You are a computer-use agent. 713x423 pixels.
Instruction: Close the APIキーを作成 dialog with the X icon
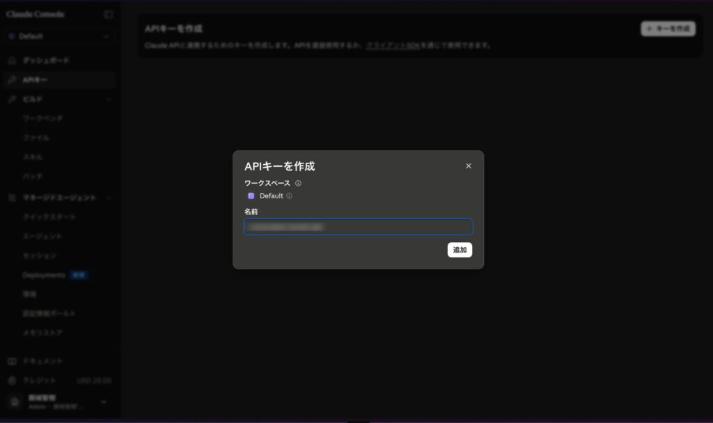point(469,166)
